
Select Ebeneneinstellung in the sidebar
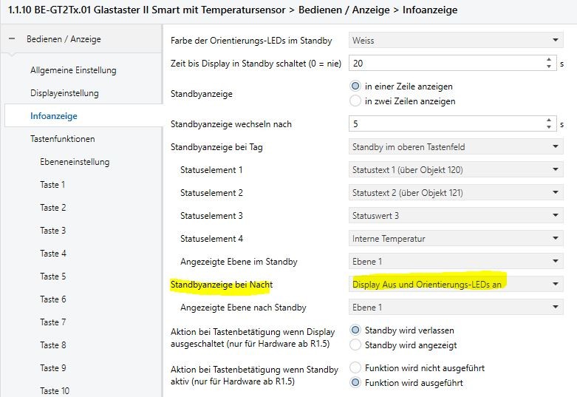point(75,162)
